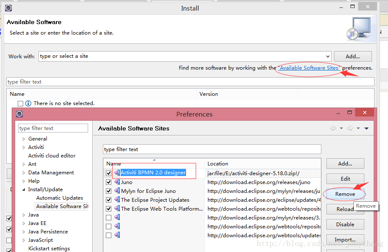This screenshot has height=252, width=388.
Task: Expand the Java preferences node
Action: [24, 215]
